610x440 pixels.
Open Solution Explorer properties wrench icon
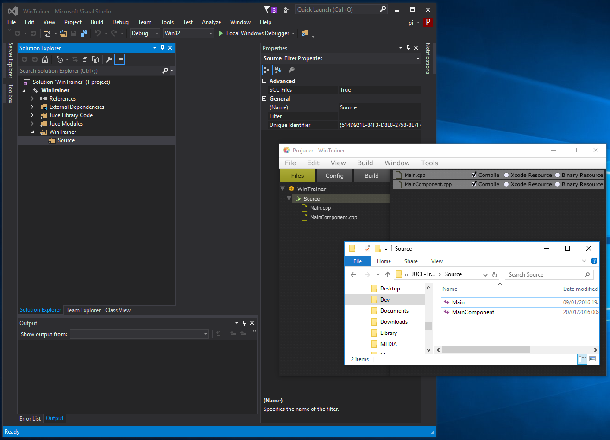[x=109, y=59]
